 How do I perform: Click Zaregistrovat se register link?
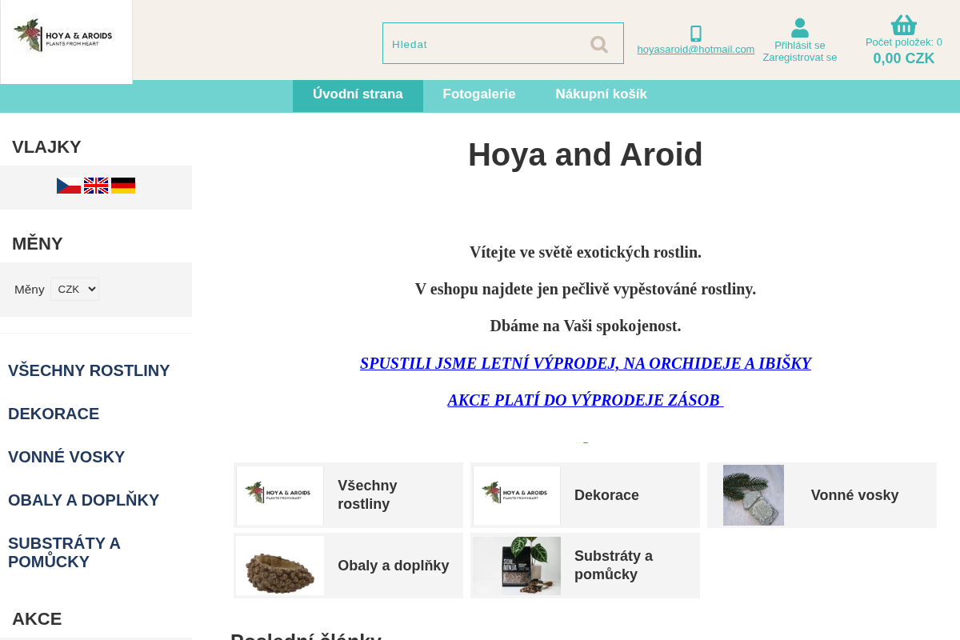click(x=800, y=57)
